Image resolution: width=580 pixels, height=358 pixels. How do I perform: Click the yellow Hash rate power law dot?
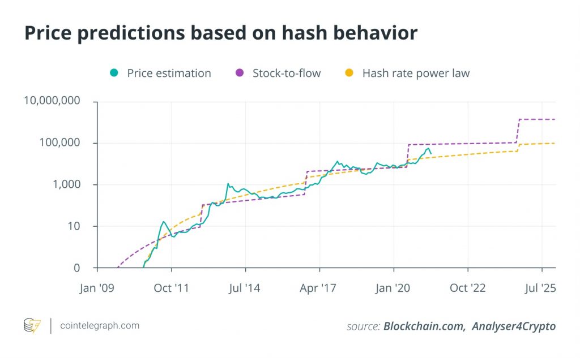point(349,73)
